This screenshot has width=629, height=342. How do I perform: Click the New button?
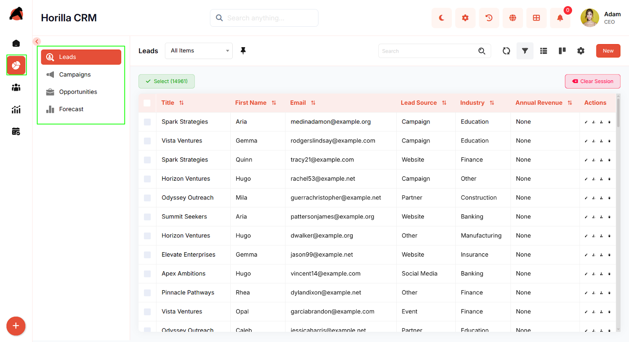coord(608,51)
